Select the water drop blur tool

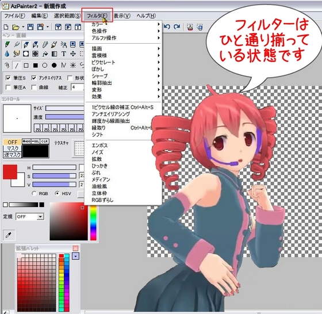click(x=7, y=54)
